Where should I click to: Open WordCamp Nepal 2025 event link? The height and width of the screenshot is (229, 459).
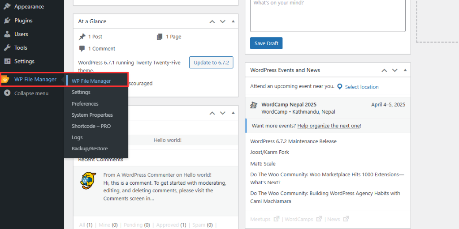click(x=289, y=105)
